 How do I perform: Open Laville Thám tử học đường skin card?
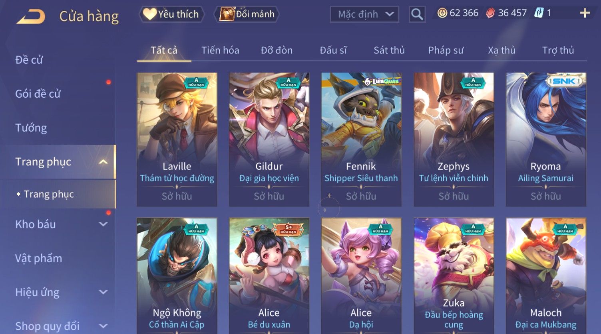(x=177, y=139)
